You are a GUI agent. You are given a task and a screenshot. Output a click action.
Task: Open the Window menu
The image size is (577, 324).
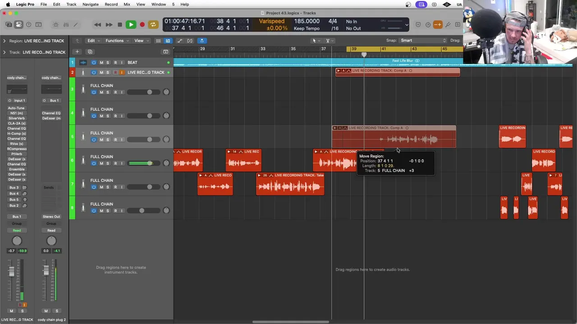(158, 4)
